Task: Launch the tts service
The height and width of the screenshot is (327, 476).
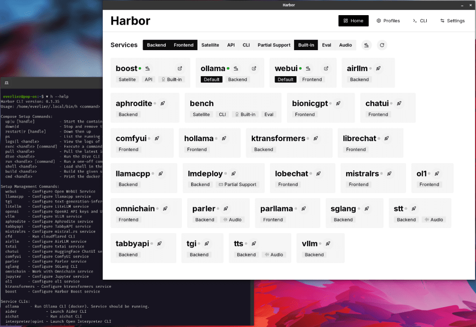Action: (x=254, y=244)
